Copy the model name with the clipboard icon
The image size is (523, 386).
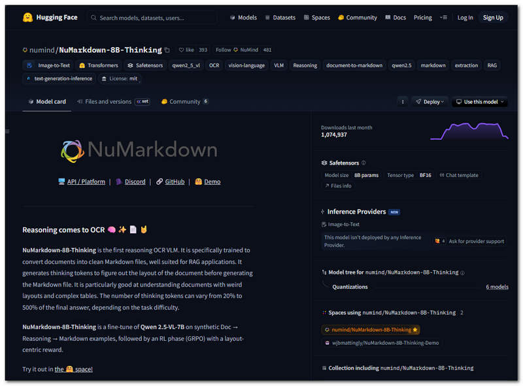(167, 49)
